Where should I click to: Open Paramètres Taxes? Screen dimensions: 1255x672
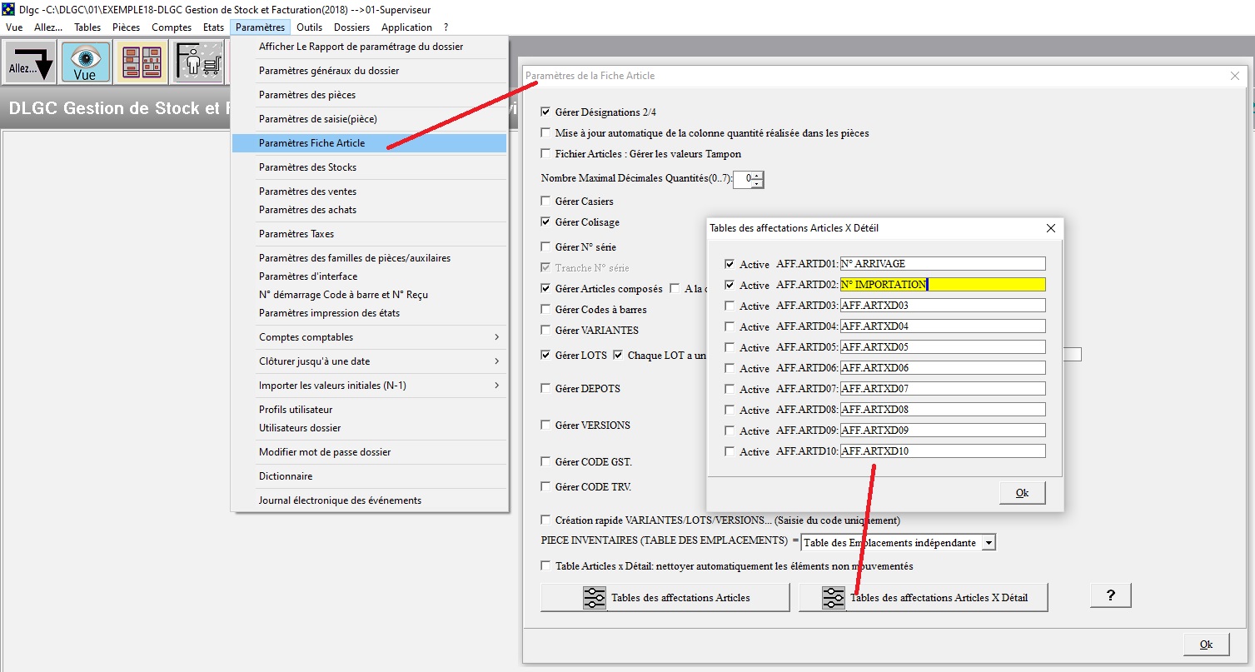[x=370, y=234]
